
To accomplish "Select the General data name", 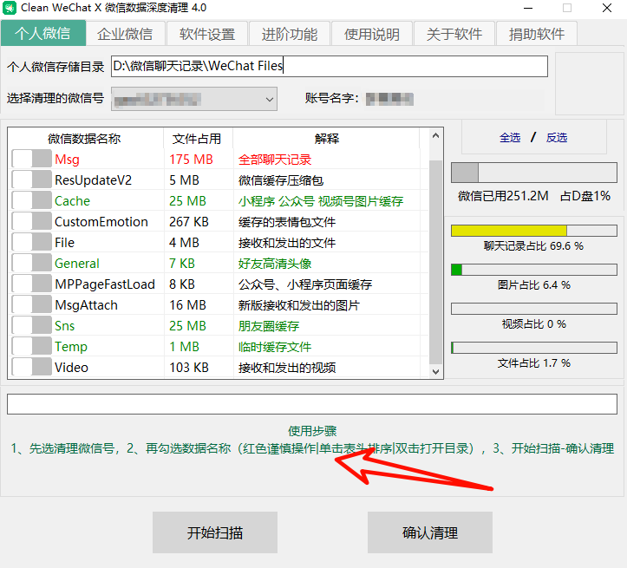I will tap(77, 264).
